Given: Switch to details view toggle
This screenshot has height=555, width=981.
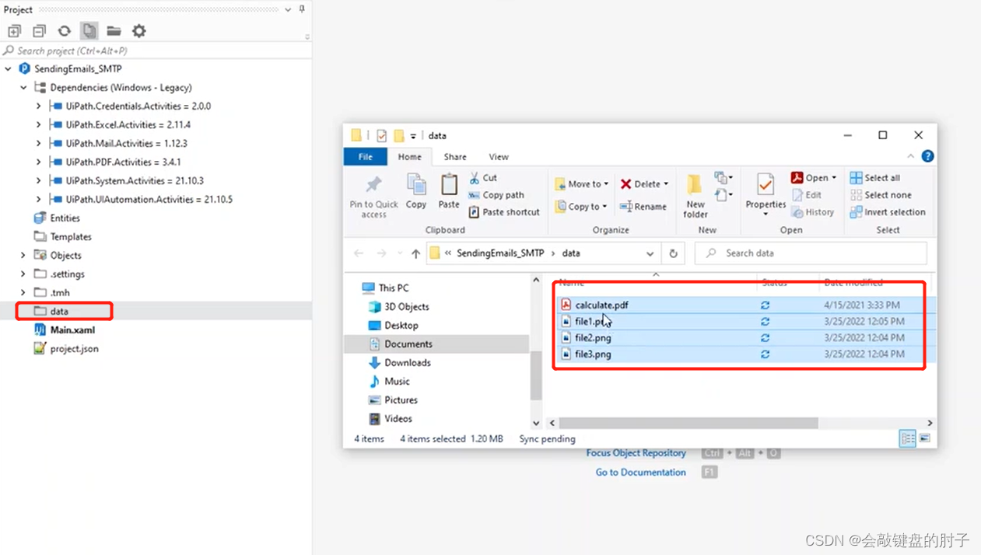Looking at the screenshot, I should point(907,439).
